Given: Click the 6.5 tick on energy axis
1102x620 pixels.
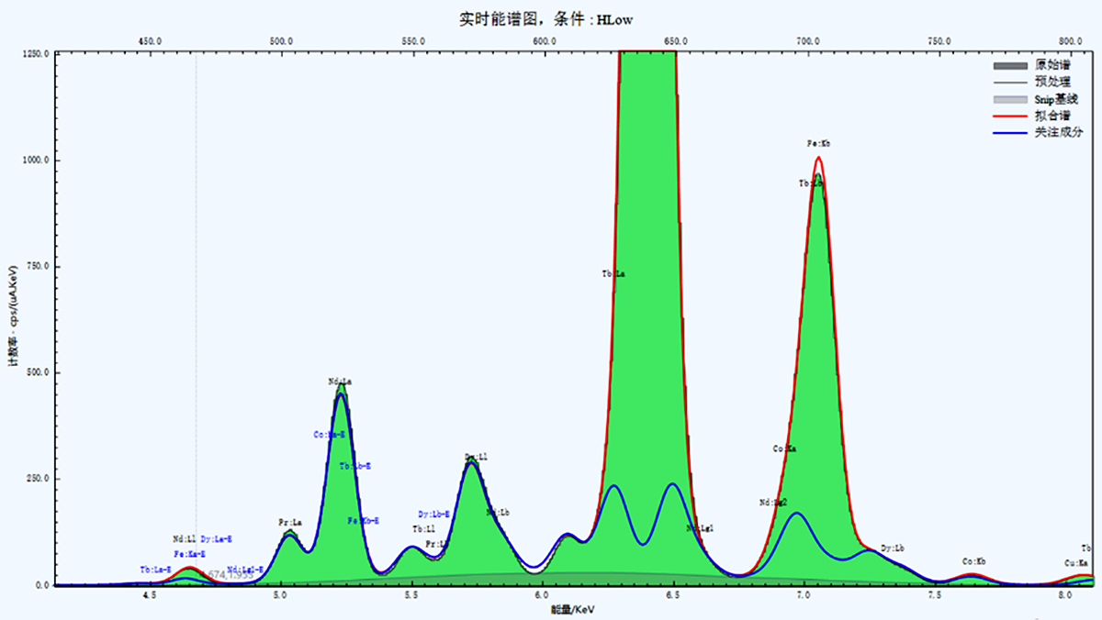Looking at the screenshot, I should (x=674, y=596).
